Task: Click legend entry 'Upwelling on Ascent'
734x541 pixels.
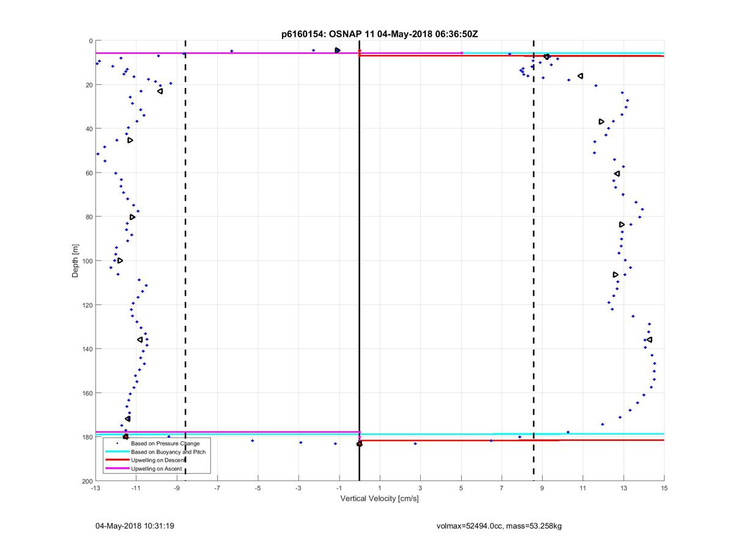Action: [x=157, y=468]
